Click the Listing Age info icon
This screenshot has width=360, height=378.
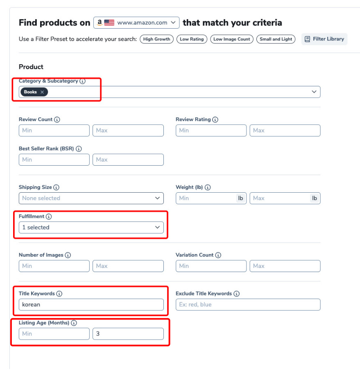click(74, 323)
